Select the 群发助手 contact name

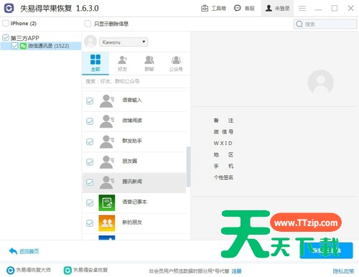coord(132,141)
